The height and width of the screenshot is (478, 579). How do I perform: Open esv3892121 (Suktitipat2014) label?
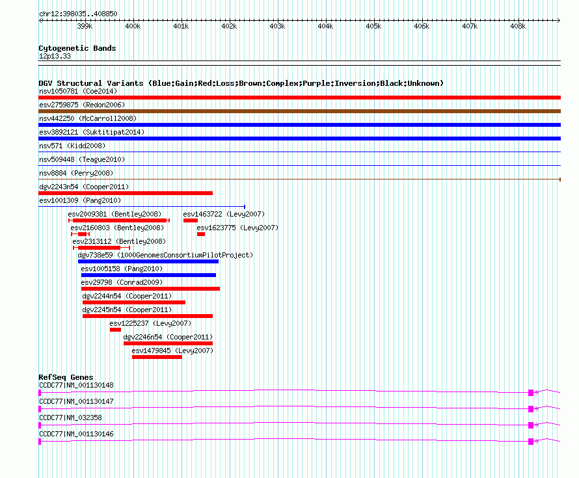(92, 132)
